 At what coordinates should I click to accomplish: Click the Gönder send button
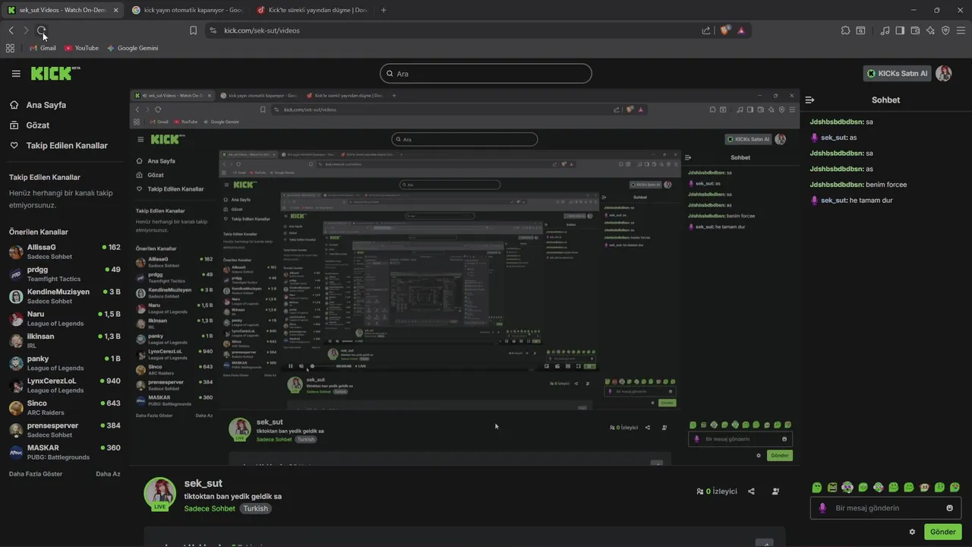(943, 532)
